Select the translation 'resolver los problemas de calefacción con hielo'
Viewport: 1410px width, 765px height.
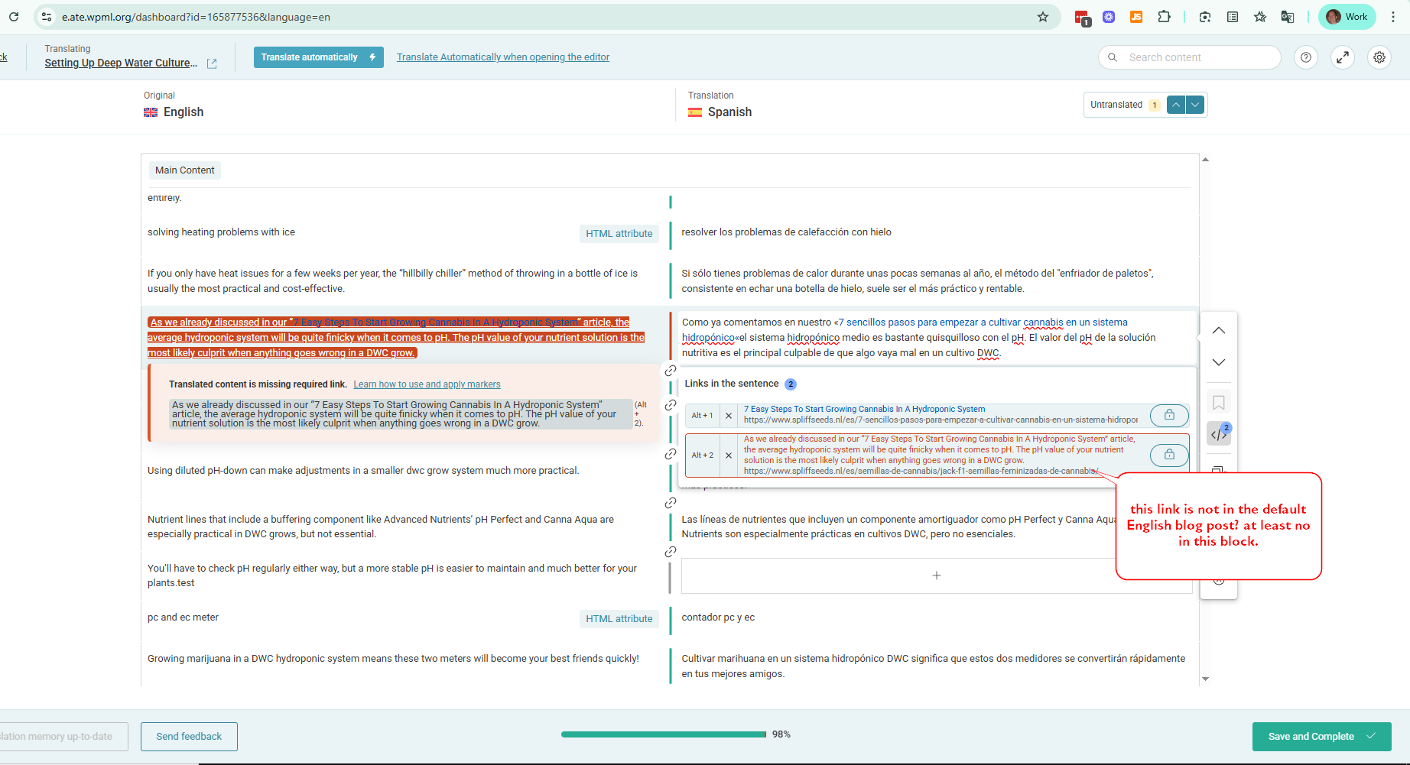click(x=786, y=232)
